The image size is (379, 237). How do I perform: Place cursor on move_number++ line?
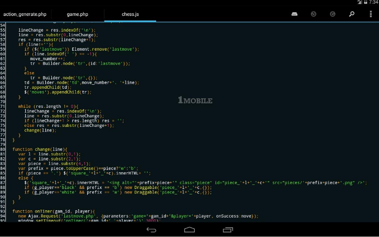[x=48, y=58]
